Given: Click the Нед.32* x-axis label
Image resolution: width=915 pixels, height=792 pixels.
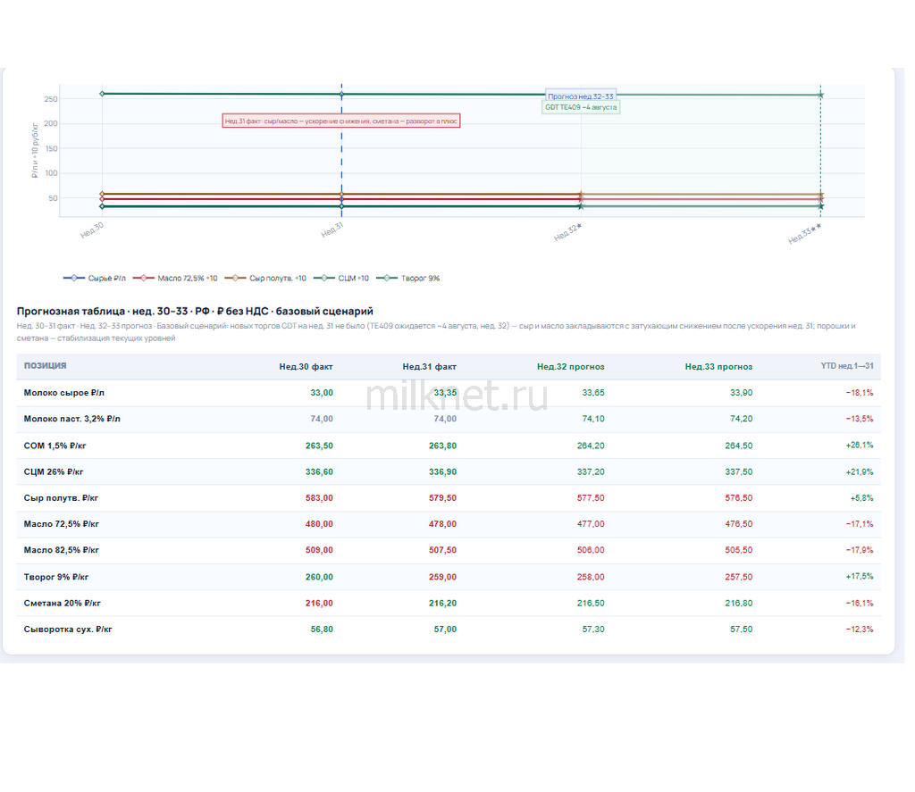Looking at the screenshot, I should tap(567, 232).
